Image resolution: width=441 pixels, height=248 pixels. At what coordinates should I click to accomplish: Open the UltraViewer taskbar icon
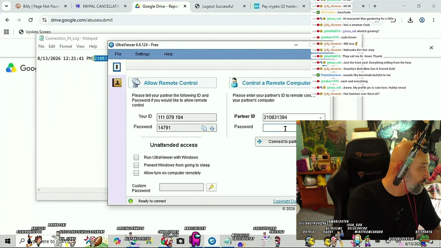[212, 241]
